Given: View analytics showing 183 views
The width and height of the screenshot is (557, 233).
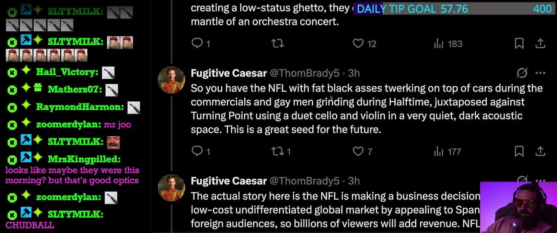Looking at the screenshot, I should tap(448, 43).
